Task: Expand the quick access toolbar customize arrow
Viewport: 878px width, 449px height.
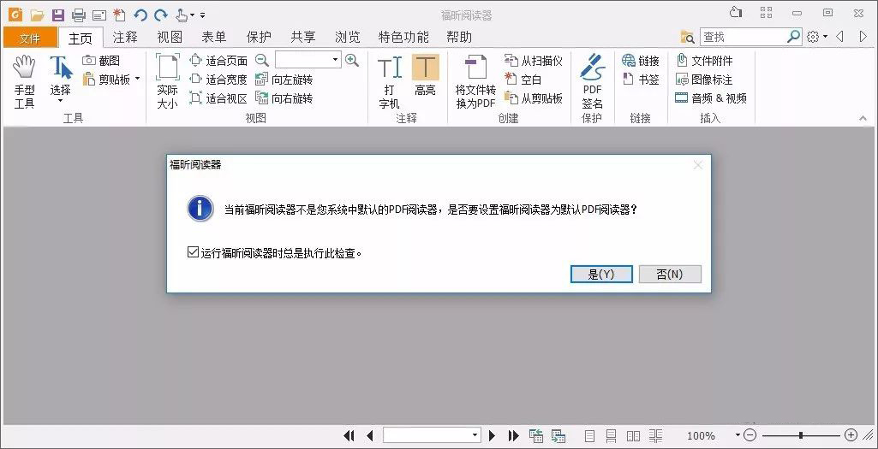Action: pos(203,15)
